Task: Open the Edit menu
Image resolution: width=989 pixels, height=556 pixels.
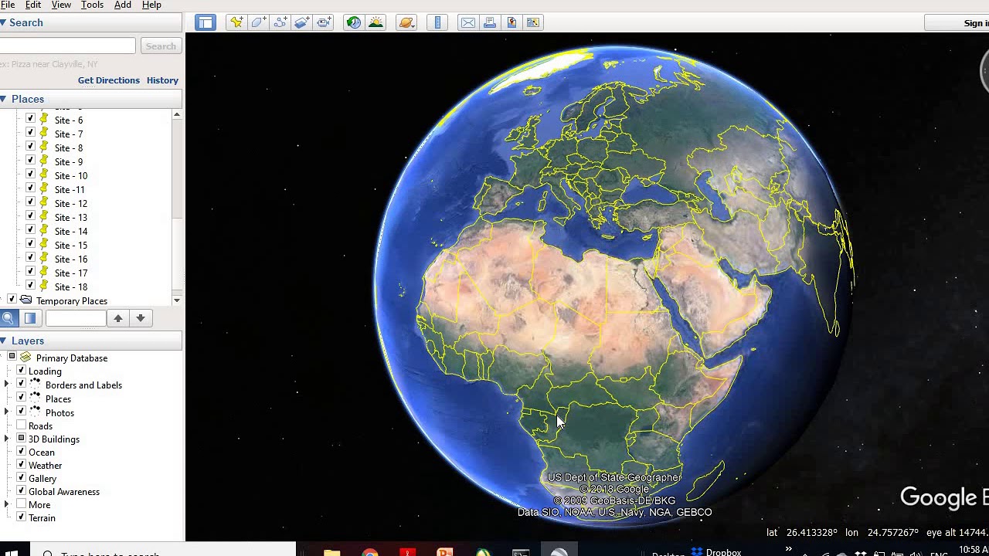Action: point(33,5)
